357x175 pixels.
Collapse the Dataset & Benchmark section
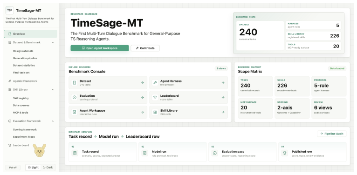tap(53, 42)
